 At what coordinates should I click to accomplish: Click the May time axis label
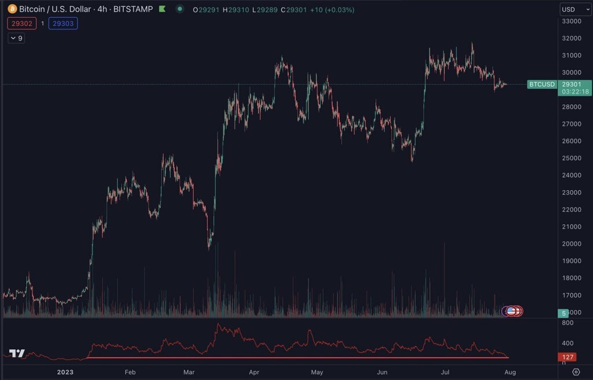317,372
